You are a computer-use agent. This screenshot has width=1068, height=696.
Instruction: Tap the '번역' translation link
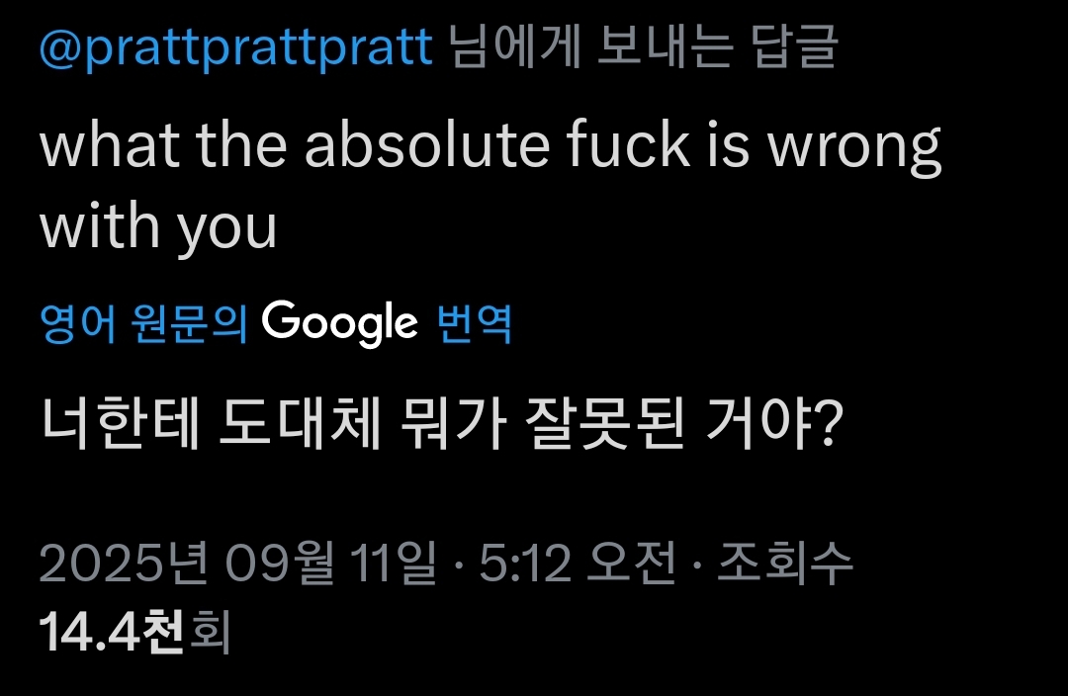(x=473, y=323)
